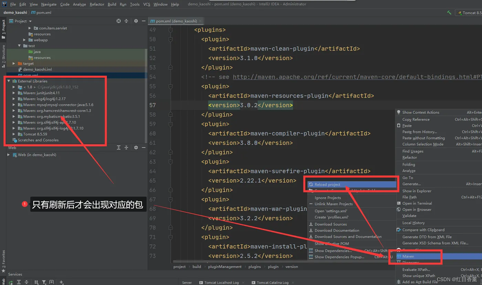Select Reload project in Maven submenu

pyautogui.click(x=352, y=184)
